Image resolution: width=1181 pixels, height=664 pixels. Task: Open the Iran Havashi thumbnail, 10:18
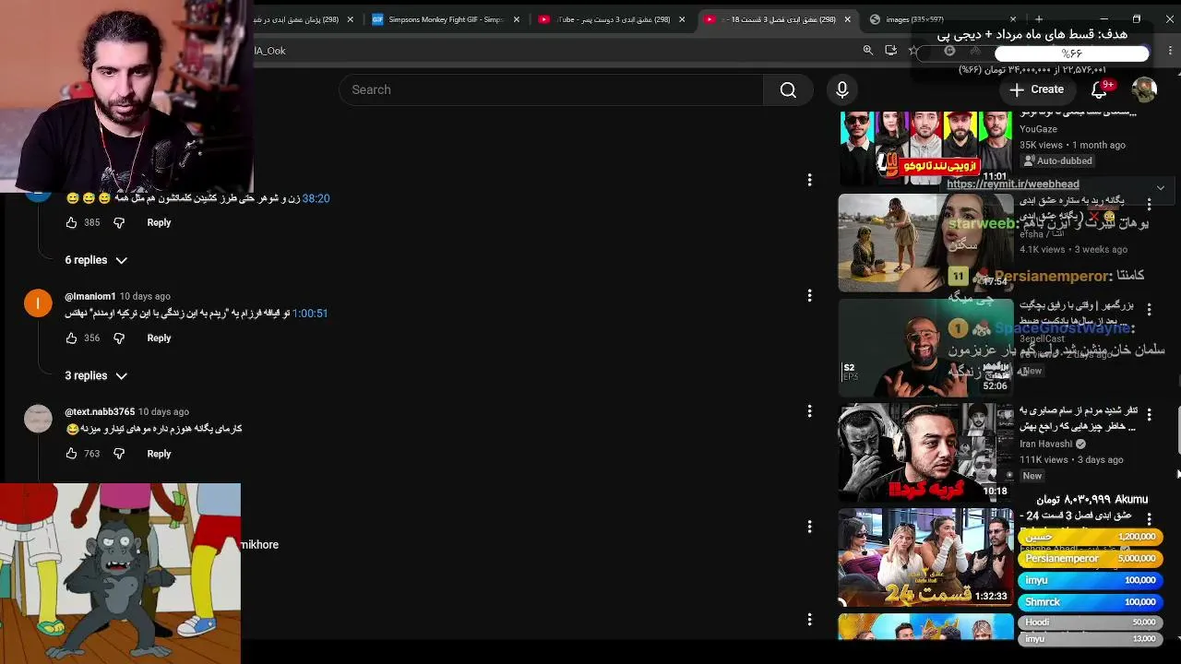coord(925,452)
